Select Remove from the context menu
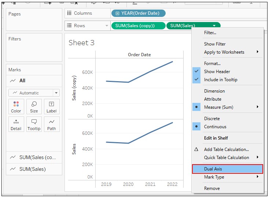269x198 pixels. [x=212, y=188]
